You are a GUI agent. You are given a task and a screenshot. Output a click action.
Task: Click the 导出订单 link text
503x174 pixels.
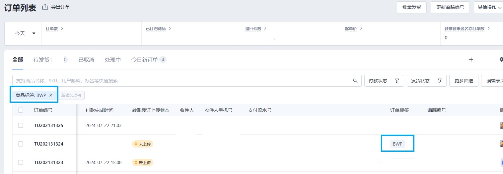pyautogui.click(x=60, y=7)
